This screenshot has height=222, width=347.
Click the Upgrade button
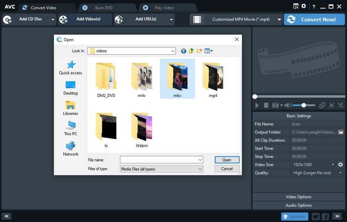(295, 216)
